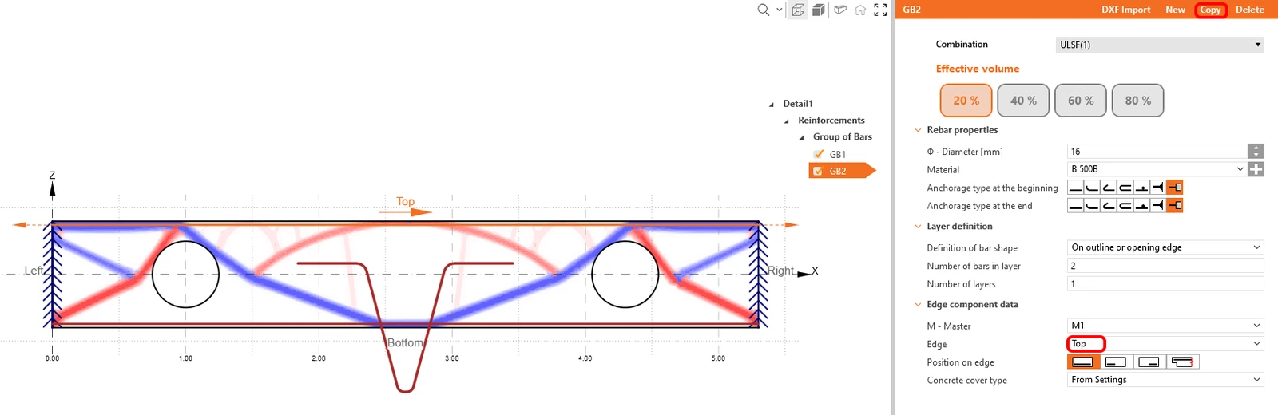
Task: Uncheck the GB2 checkbox
Action: click(x=817, y=171)
